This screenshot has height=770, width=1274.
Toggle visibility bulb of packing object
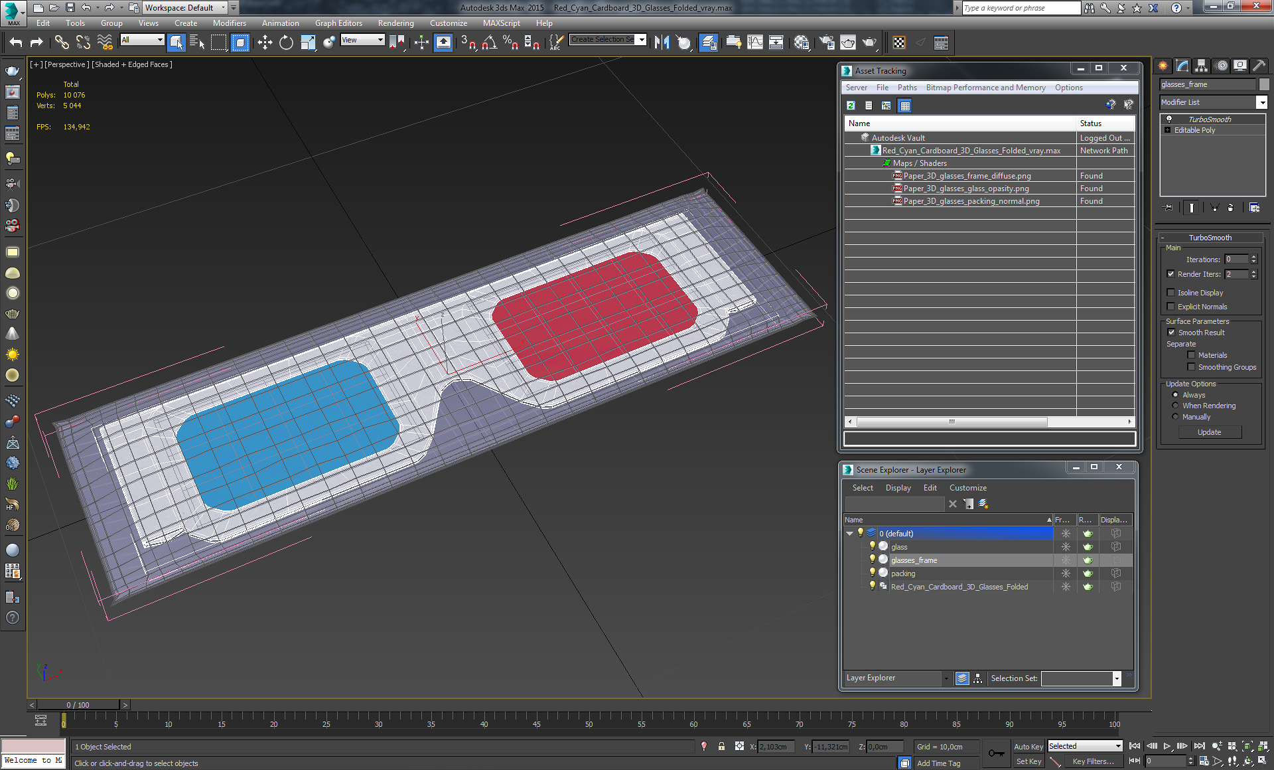click(873, 573)
